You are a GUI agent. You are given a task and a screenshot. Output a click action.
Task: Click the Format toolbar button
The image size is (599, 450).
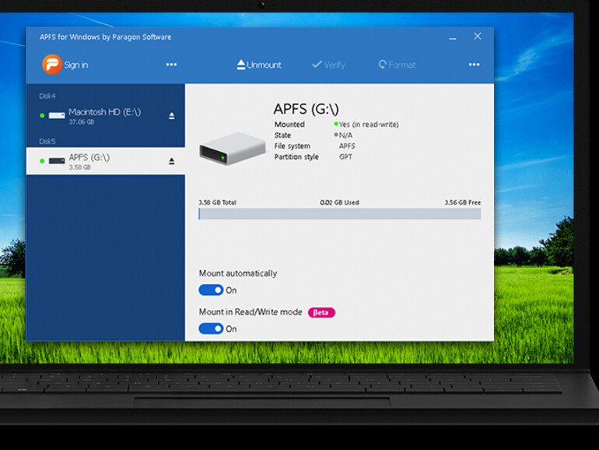397,65
